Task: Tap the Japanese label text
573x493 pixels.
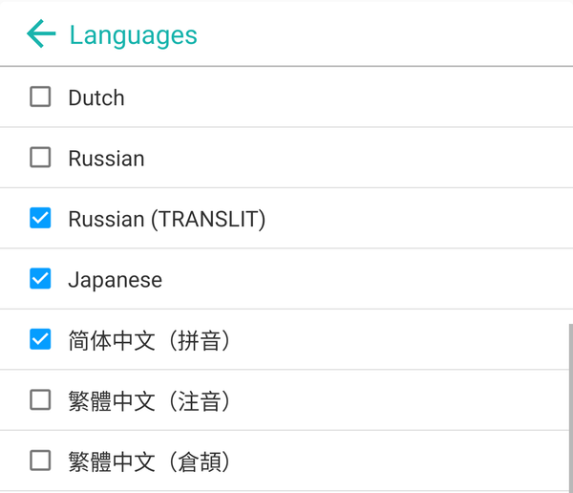Action: [x=115, y=280]
